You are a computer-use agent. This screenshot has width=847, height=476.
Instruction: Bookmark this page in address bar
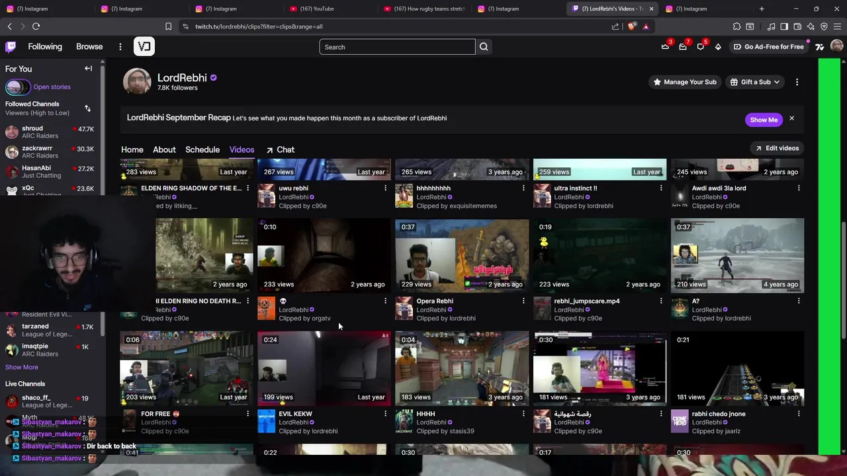coord(168,26)
